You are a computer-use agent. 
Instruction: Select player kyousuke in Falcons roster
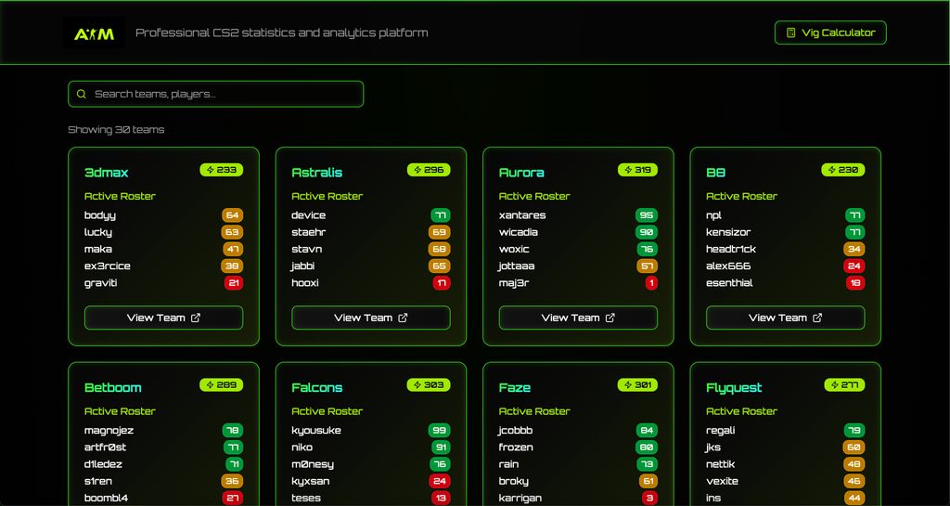[x=316, y=430]
